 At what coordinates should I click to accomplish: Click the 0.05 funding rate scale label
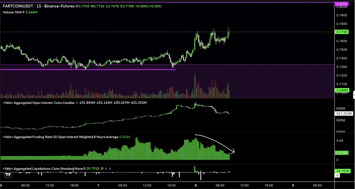[340, 141]
